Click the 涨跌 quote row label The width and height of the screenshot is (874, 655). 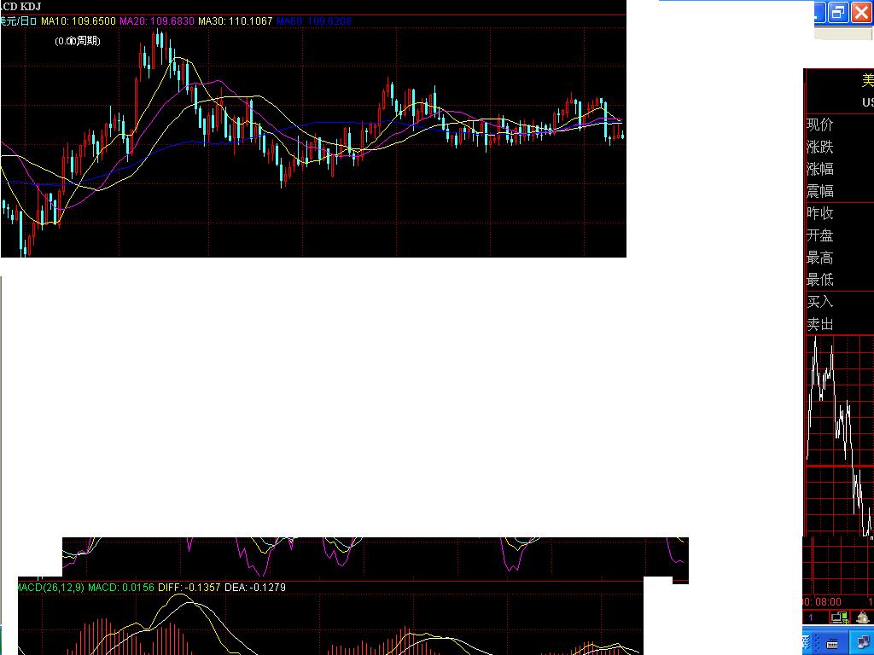point(820,147)
